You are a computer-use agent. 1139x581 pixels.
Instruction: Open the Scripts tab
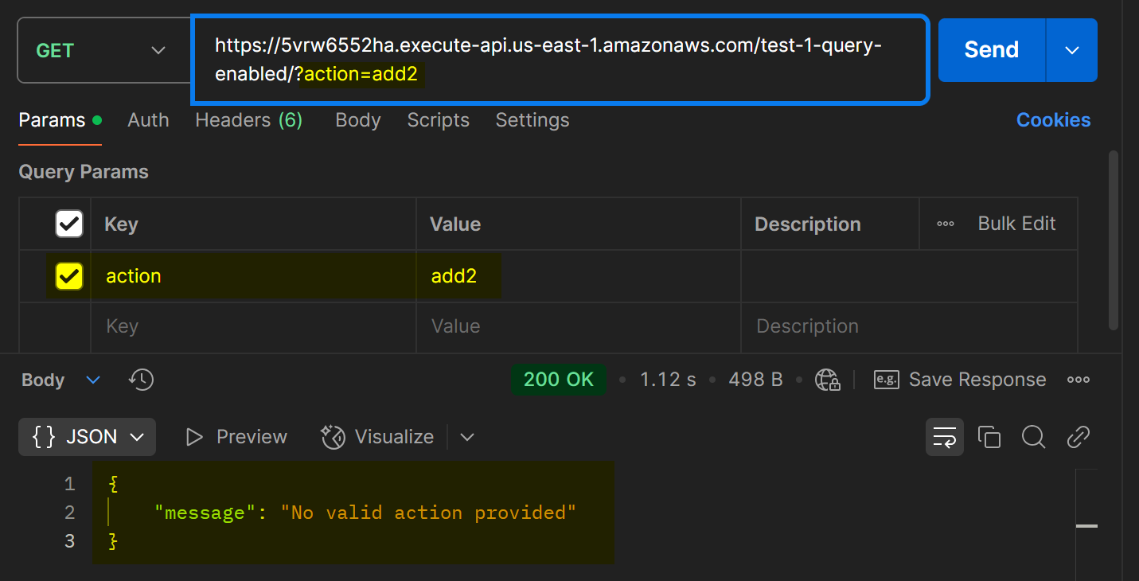438,120
